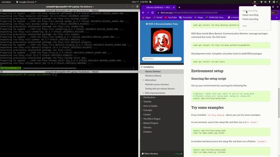Open the PX4FLOW Sma... bookmark
This screenshot has width=280, height=157.
[x=215, y=17]
